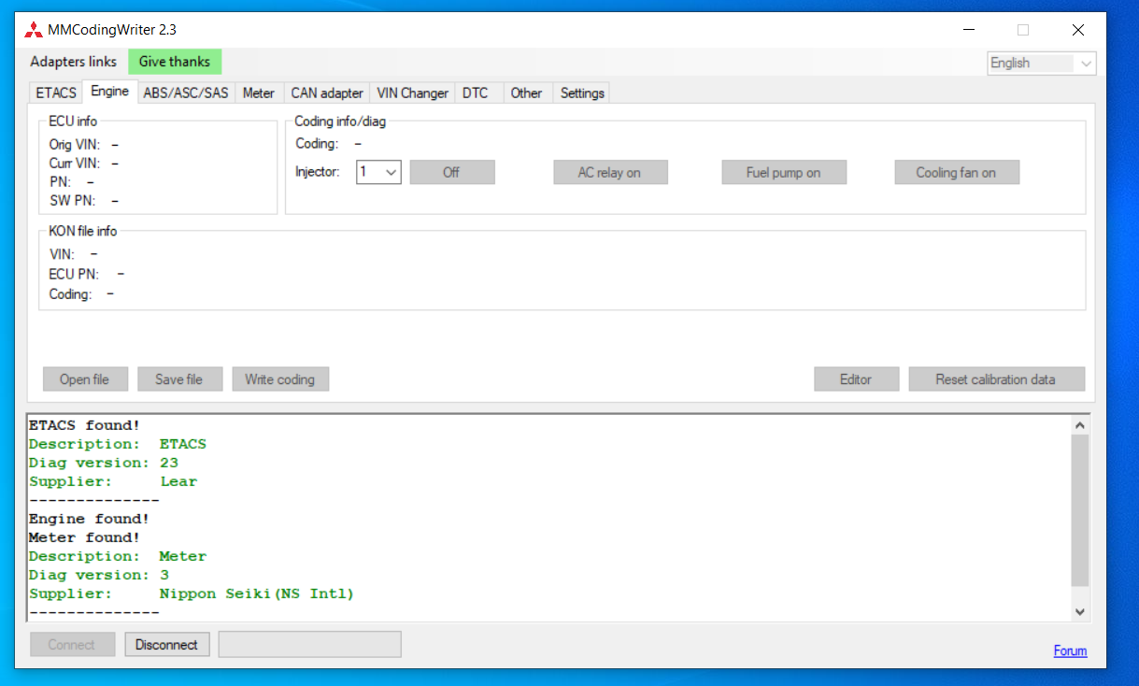1139x686 pixels.
Task: Expand the Injector number dropdown
Action: [378, 172]
